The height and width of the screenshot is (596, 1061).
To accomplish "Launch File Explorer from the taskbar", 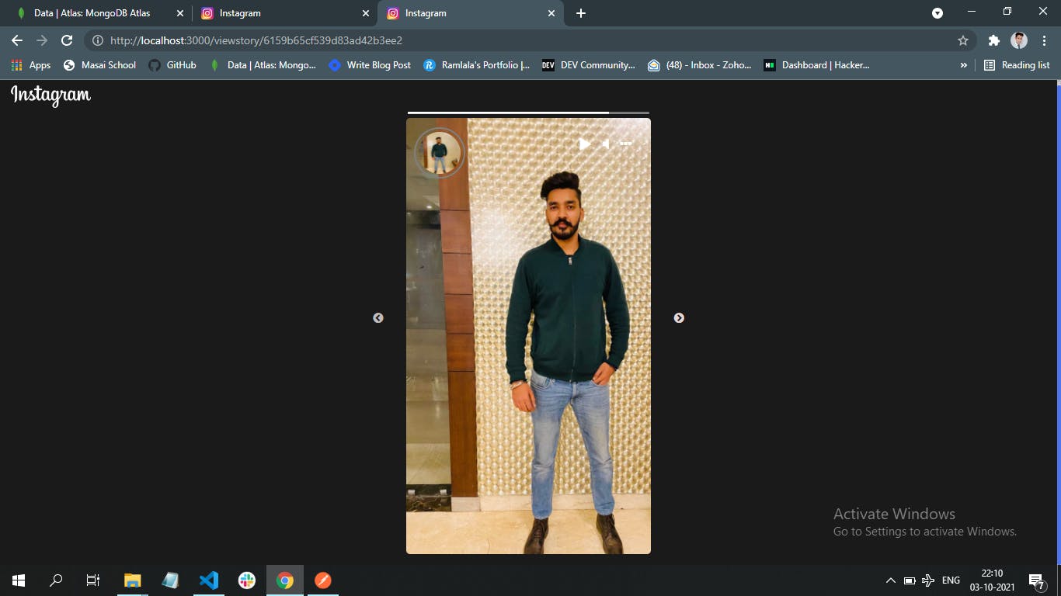I will tap(133, 580).
